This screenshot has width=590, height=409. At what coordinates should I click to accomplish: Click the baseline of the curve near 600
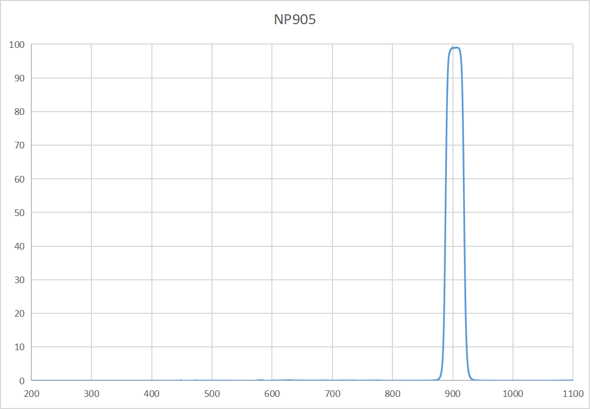point(332,379)
